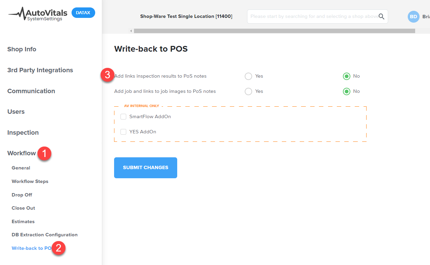
Task: Collapse the Workflow section
Action: tap(22, 153)
